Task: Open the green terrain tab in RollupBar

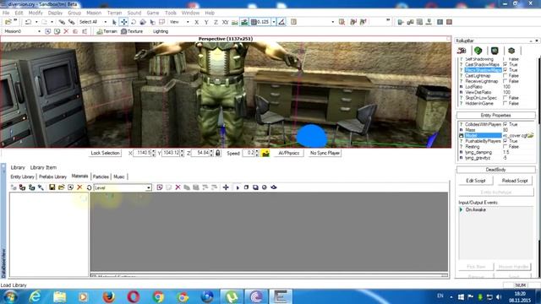Action: pyautogui.click(x=478, y=51)
